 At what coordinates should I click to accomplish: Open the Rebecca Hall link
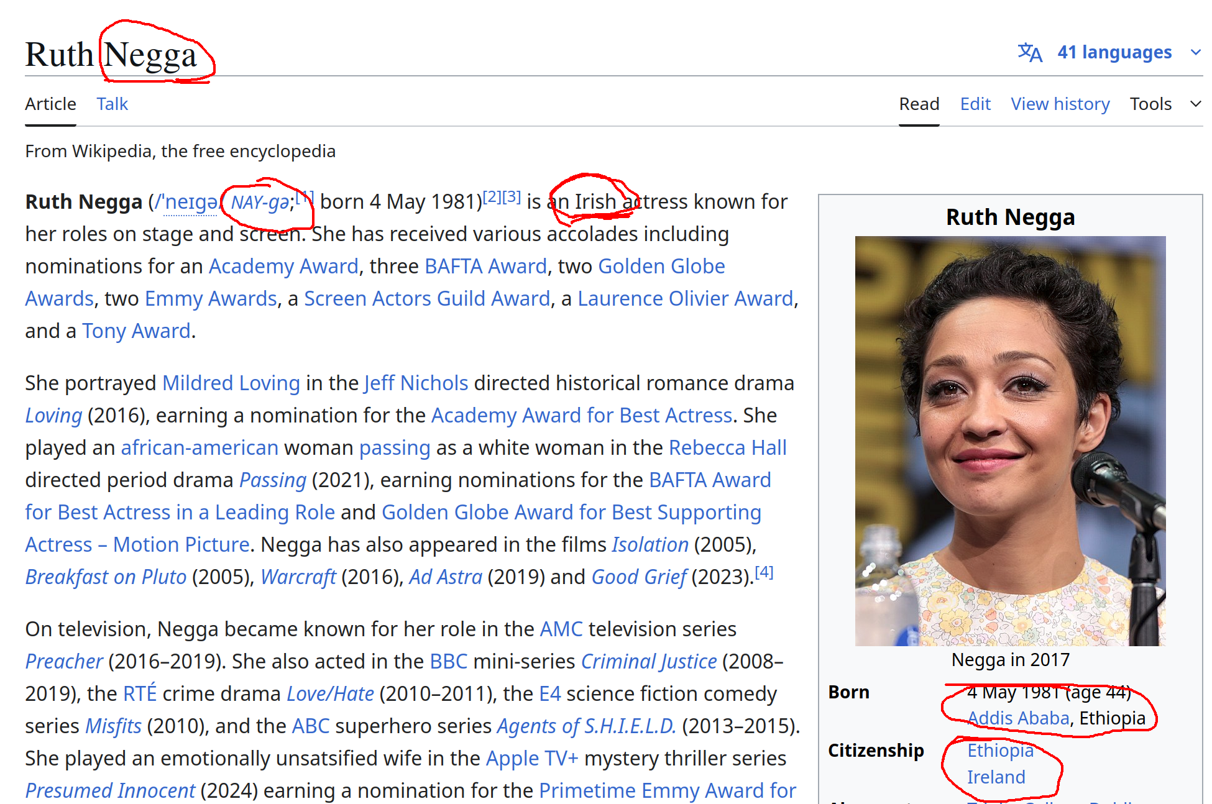point(728,447)
